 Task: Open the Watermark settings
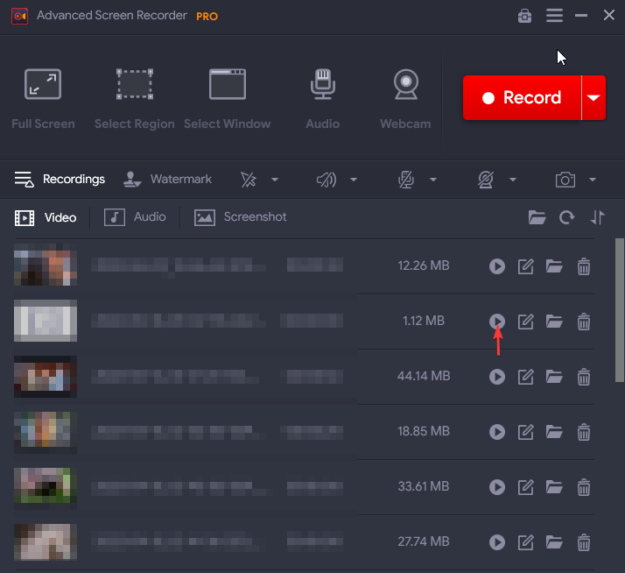pos(168,180)
